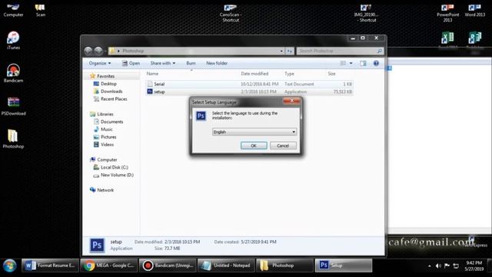Screen dimensions: 492x277
Task: Click the Photoshop folder desktop icon
Action: point(13,138)
